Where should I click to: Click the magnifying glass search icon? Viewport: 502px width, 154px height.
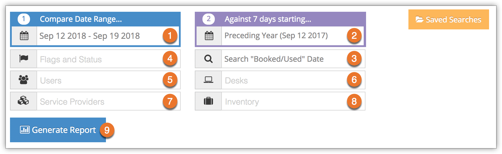point(208,59)
